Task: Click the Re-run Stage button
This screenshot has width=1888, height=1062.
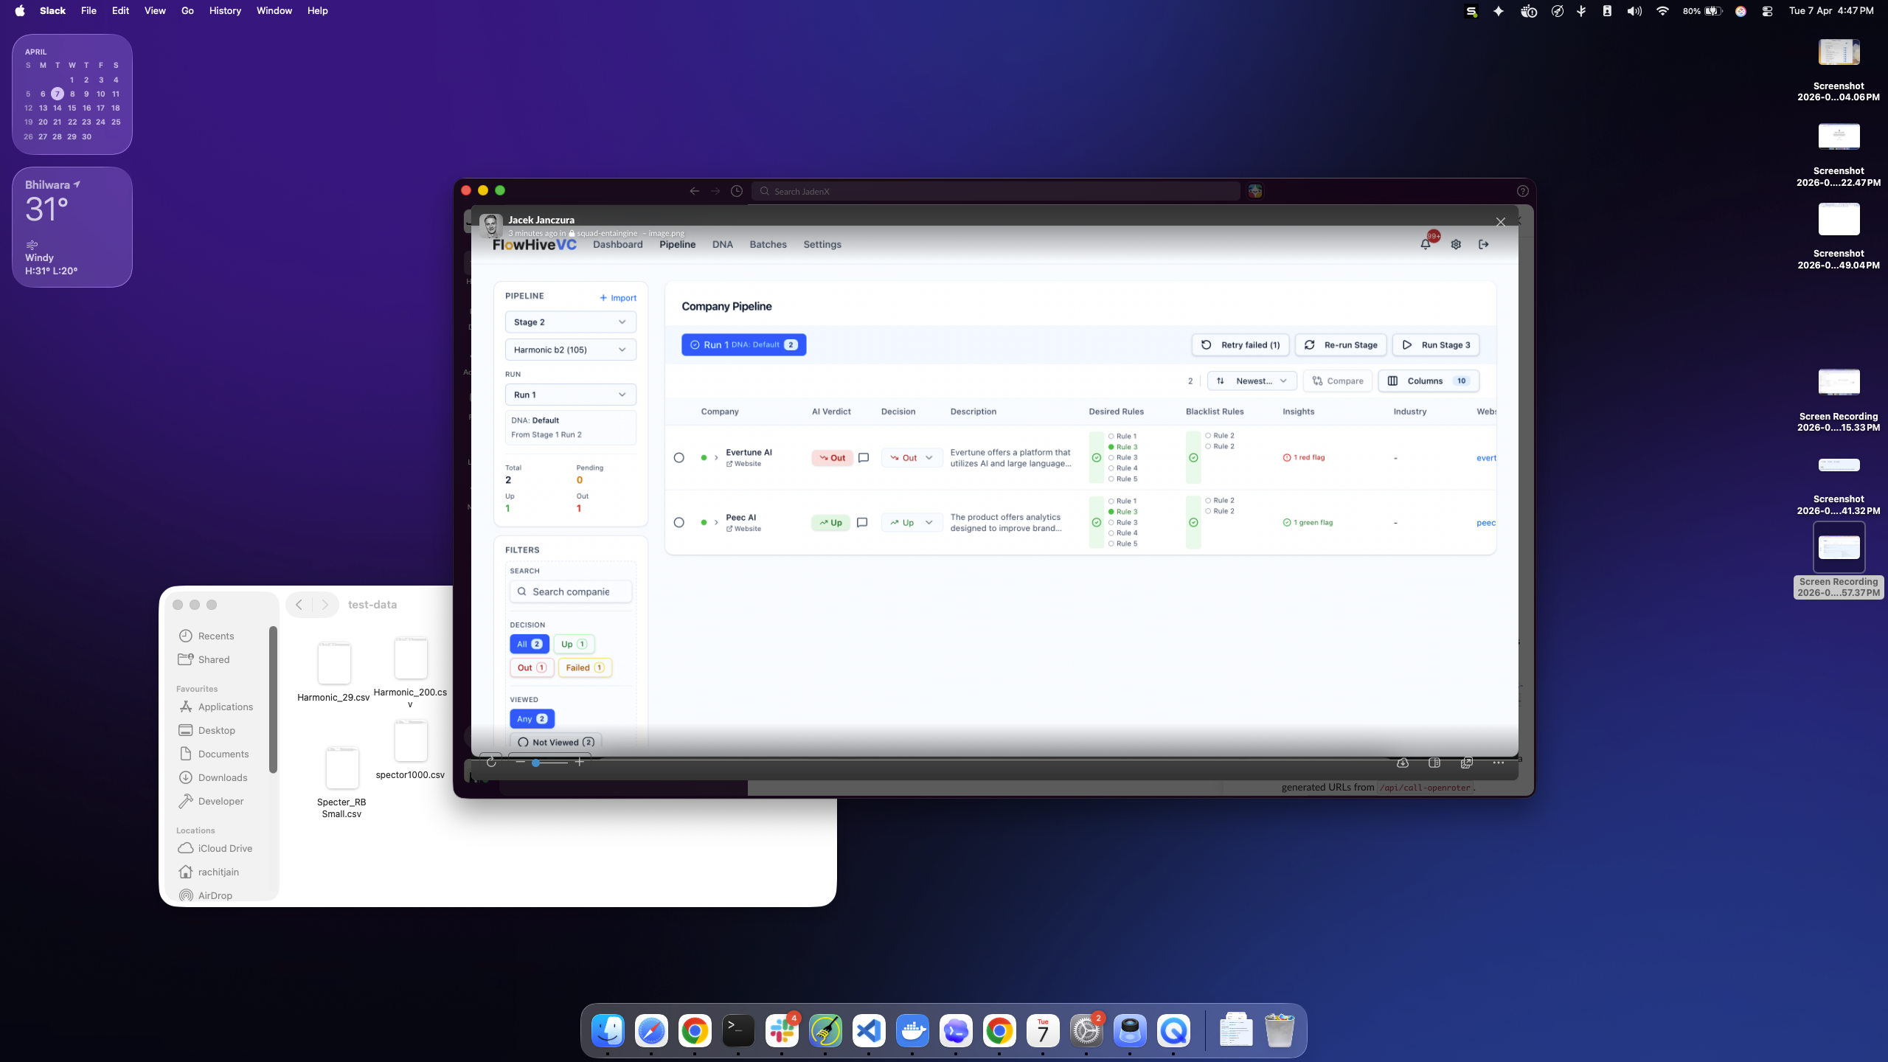Action: pyautogui.click(x=1341, y=345)
